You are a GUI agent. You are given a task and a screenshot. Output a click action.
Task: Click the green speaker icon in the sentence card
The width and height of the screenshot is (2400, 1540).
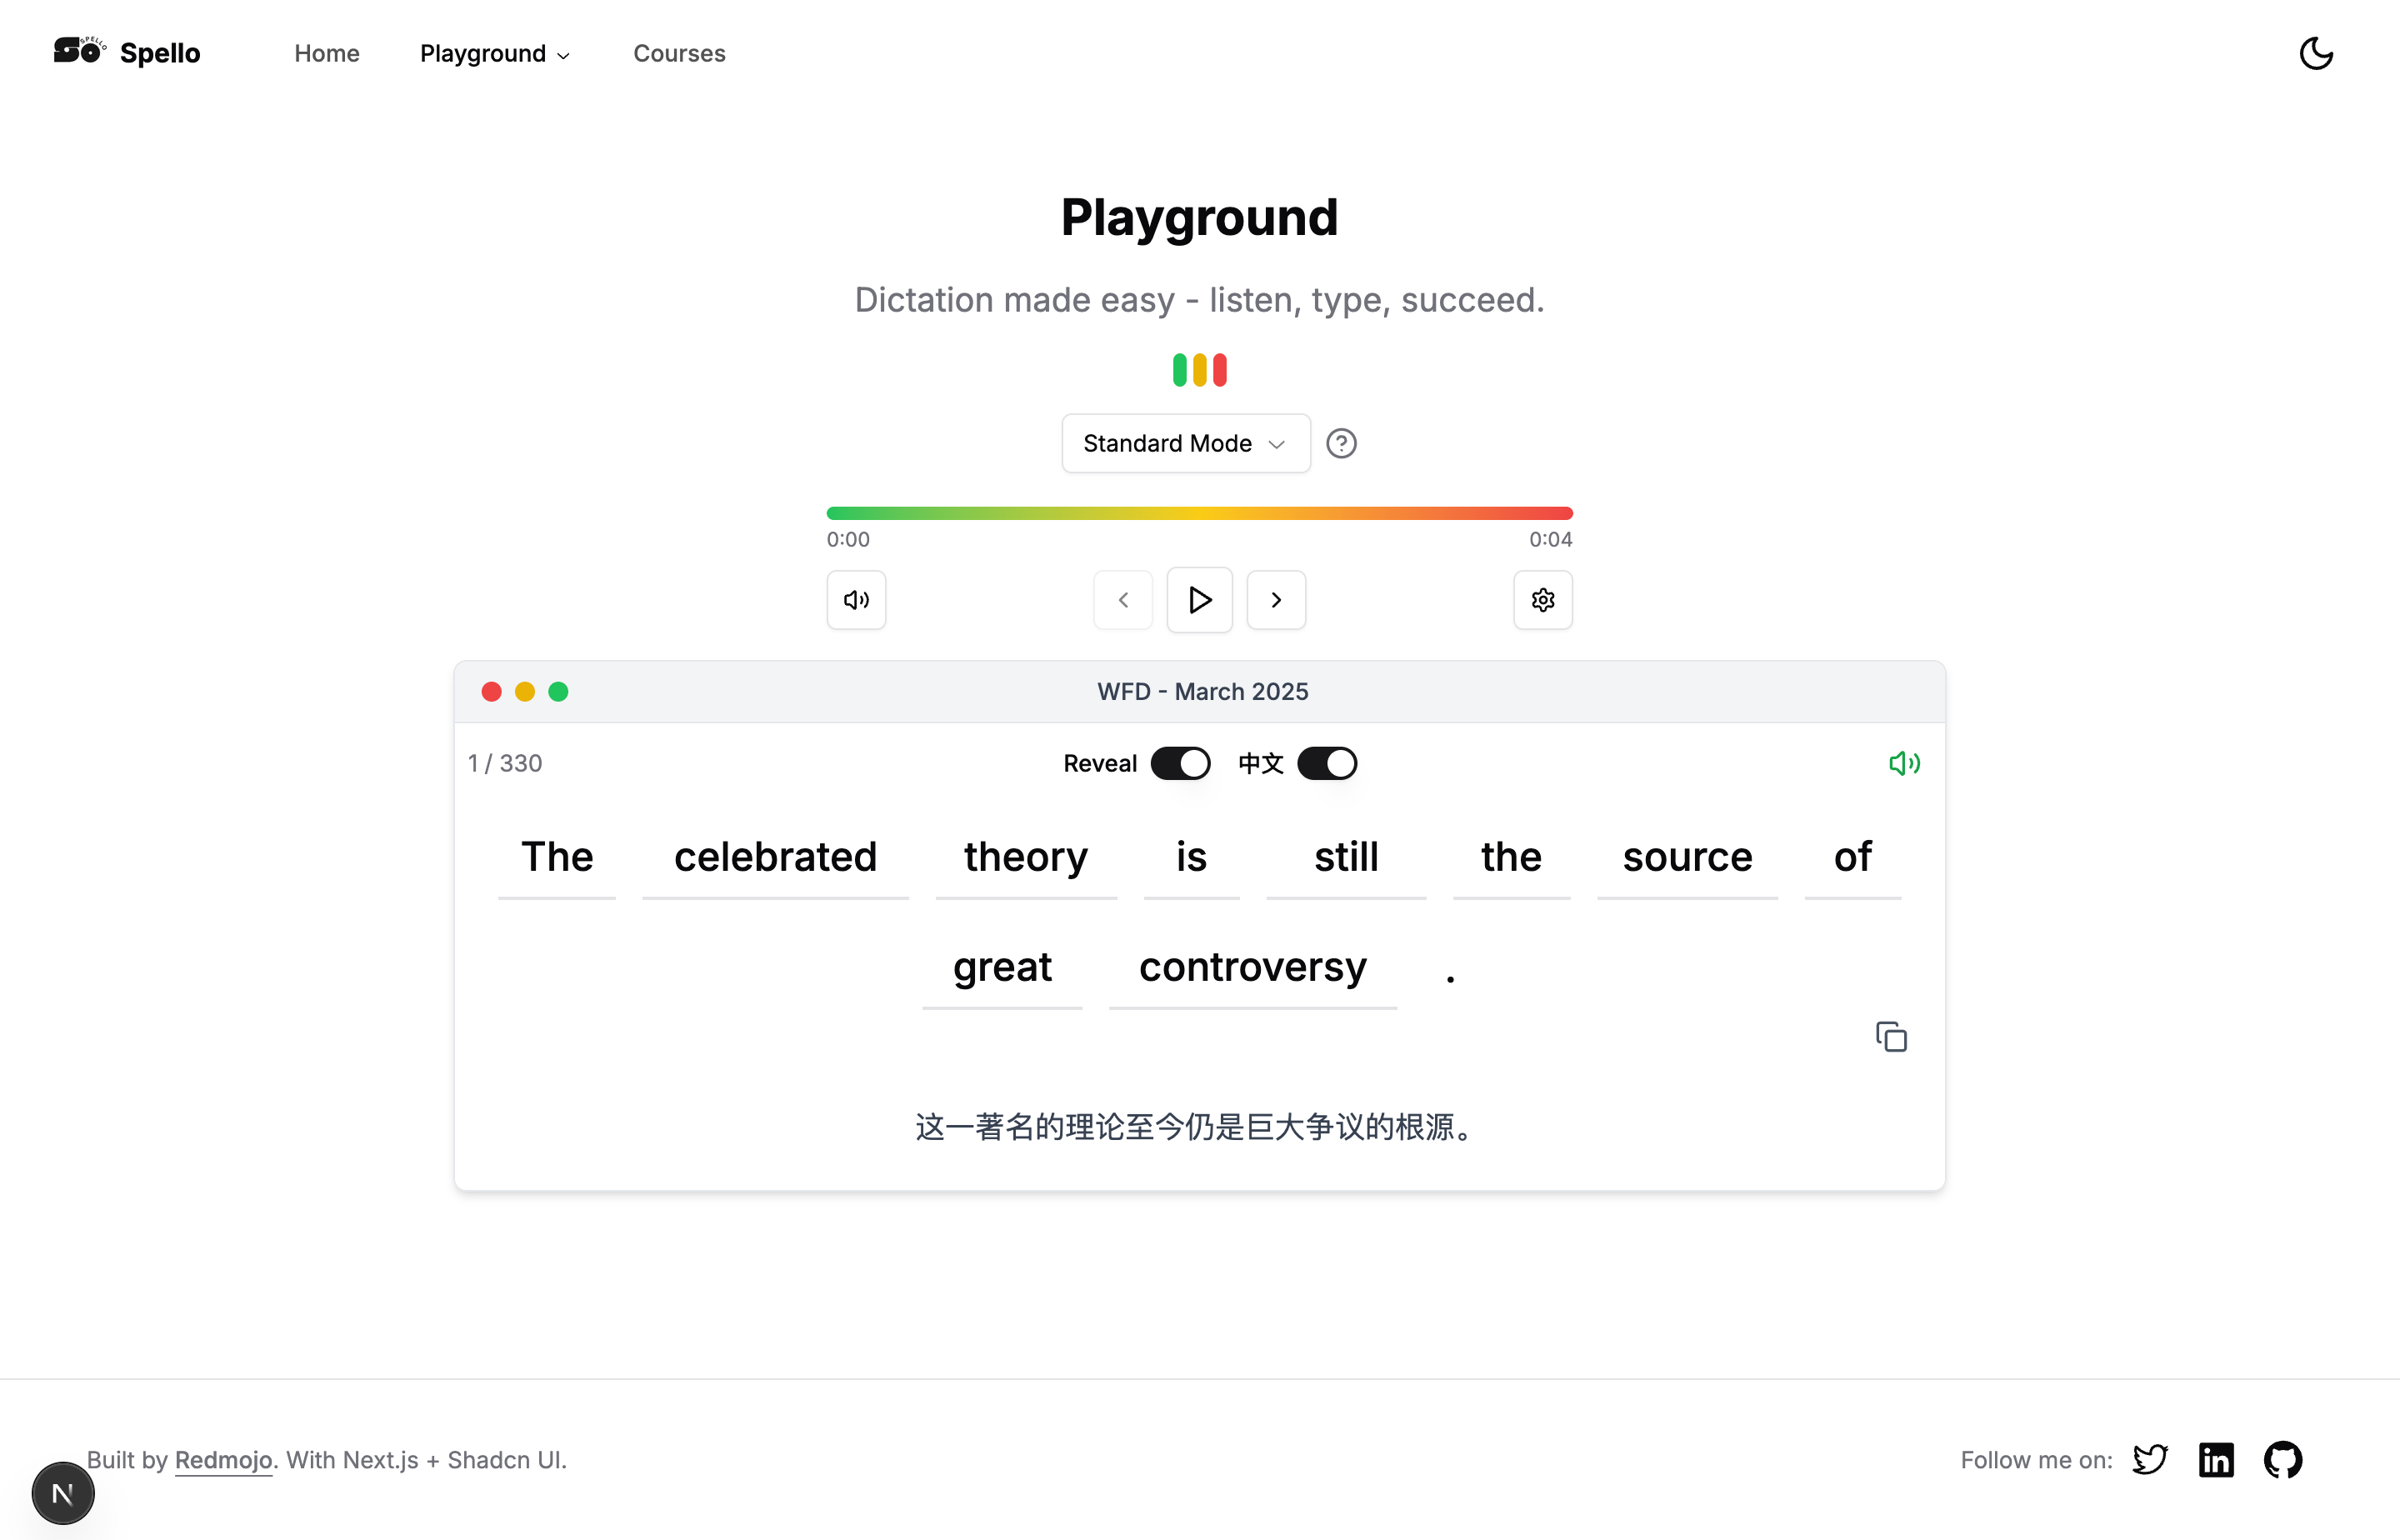1903,764
